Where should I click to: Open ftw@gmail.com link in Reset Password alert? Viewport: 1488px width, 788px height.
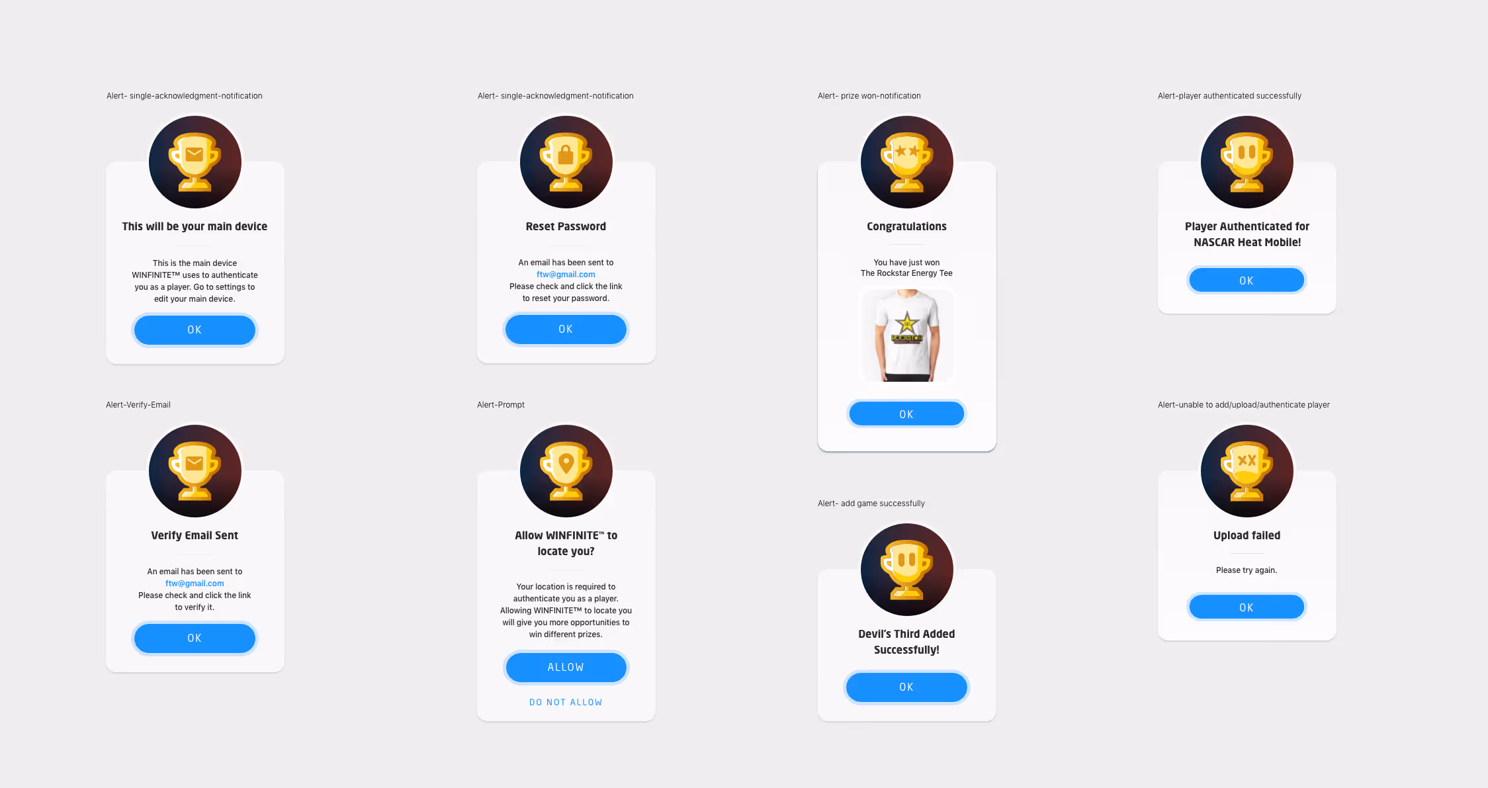(566, 274)
